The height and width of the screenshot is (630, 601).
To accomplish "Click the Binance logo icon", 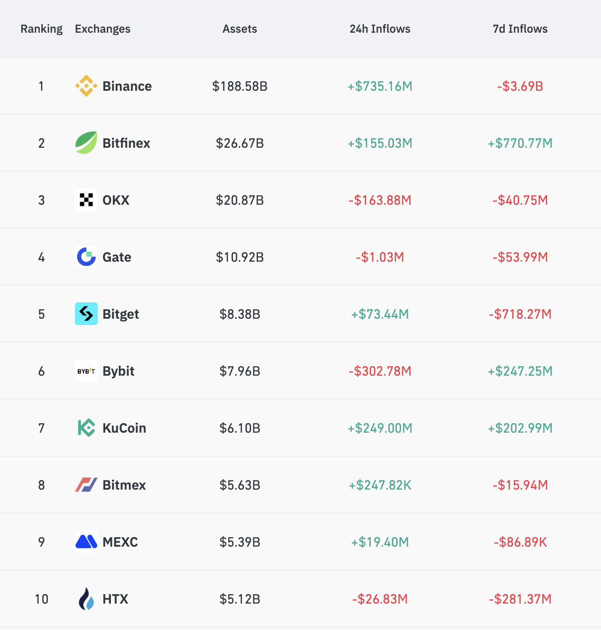I will pos(86,86).
